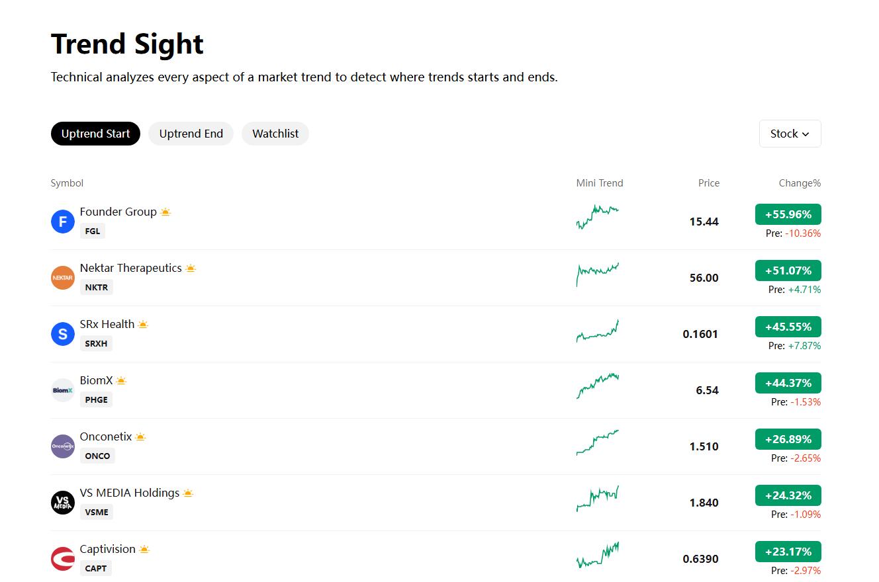Click the Captivision red logo
Viewport: 879px width, 582px height.
pyautogui.click(x=63, y=559)
